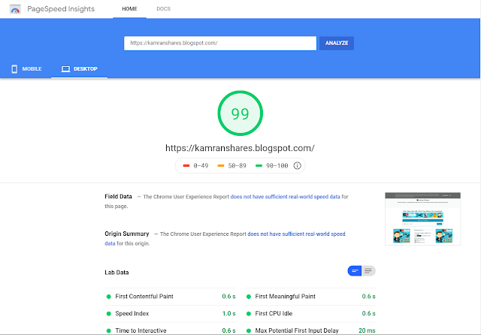
Task: Open the HOME tab
Action: (x=129, y=9)
